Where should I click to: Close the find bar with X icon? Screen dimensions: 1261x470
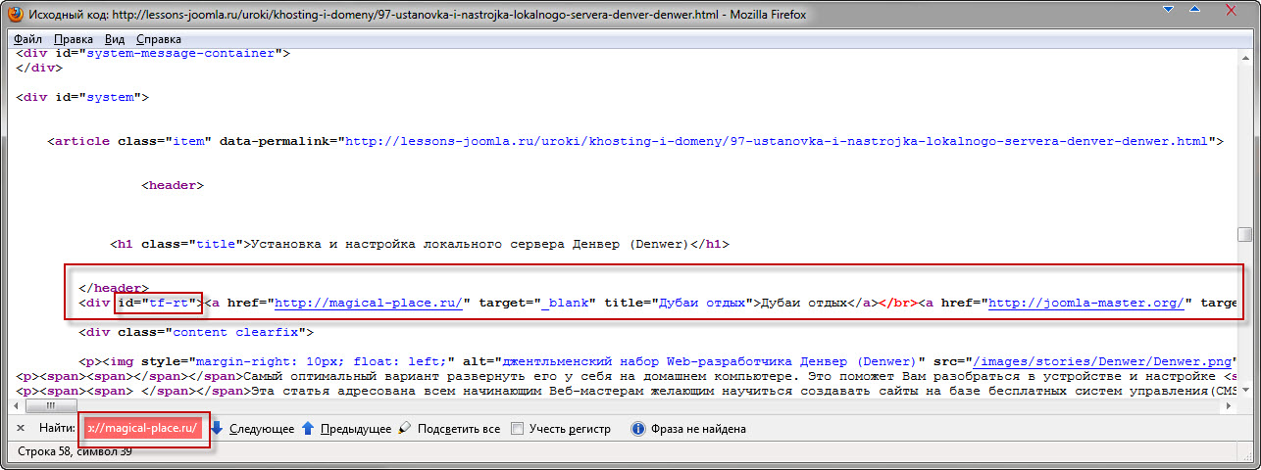point(22,429)
